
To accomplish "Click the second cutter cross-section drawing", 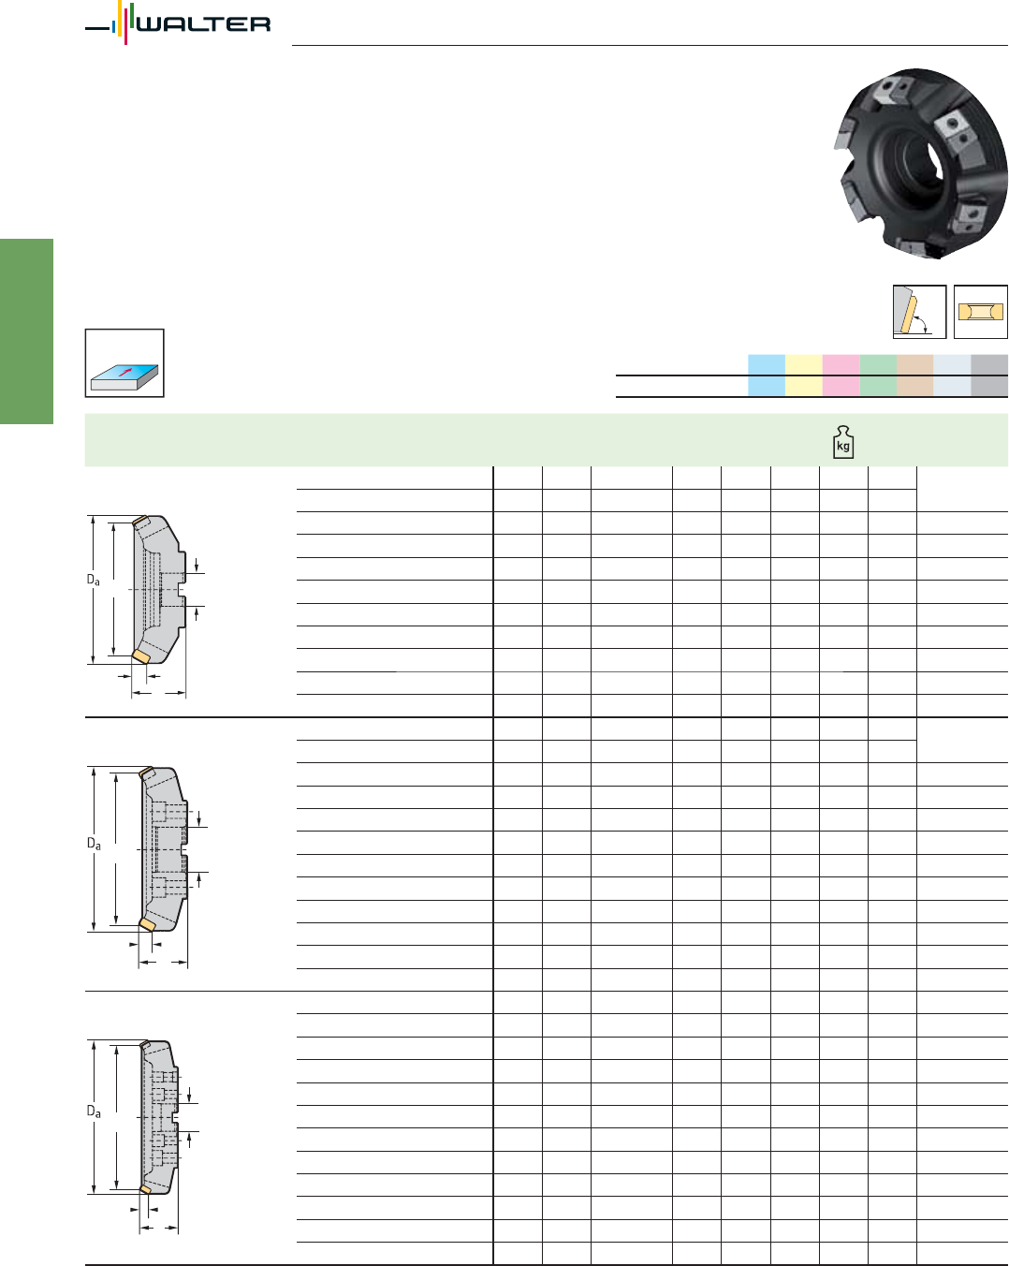I will coord(147,866).
